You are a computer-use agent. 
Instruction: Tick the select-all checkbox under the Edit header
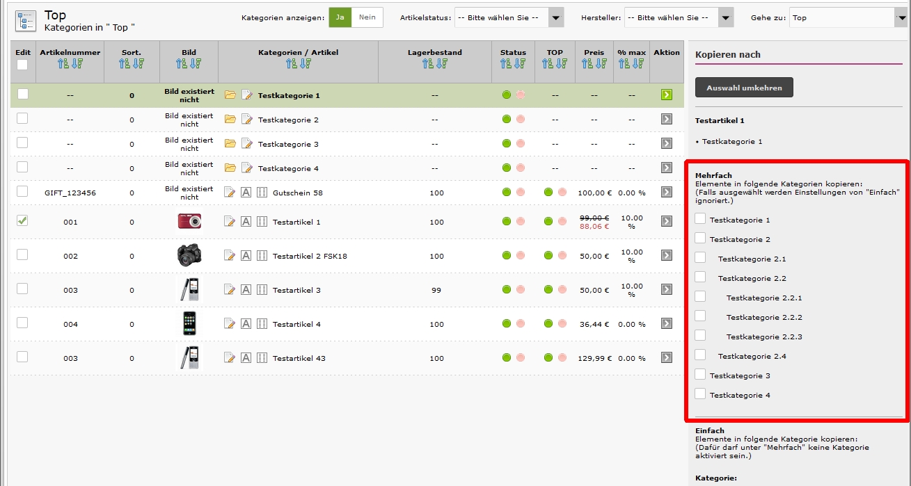(22, 65)
